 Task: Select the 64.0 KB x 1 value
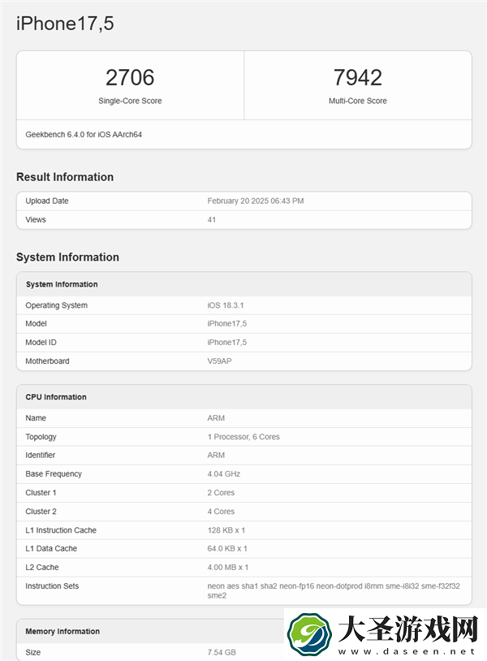(227, 548)
